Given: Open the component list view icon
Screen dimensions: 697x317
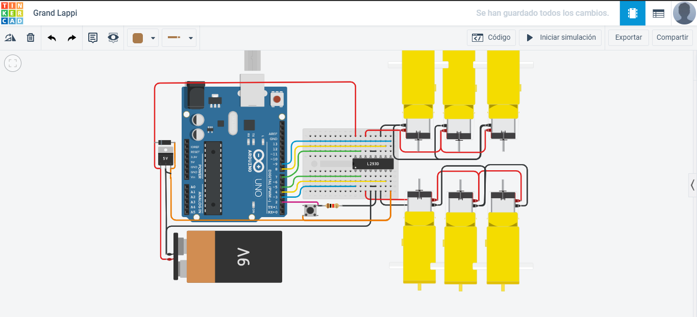Looking at the screenshot, I should (658, 13).
